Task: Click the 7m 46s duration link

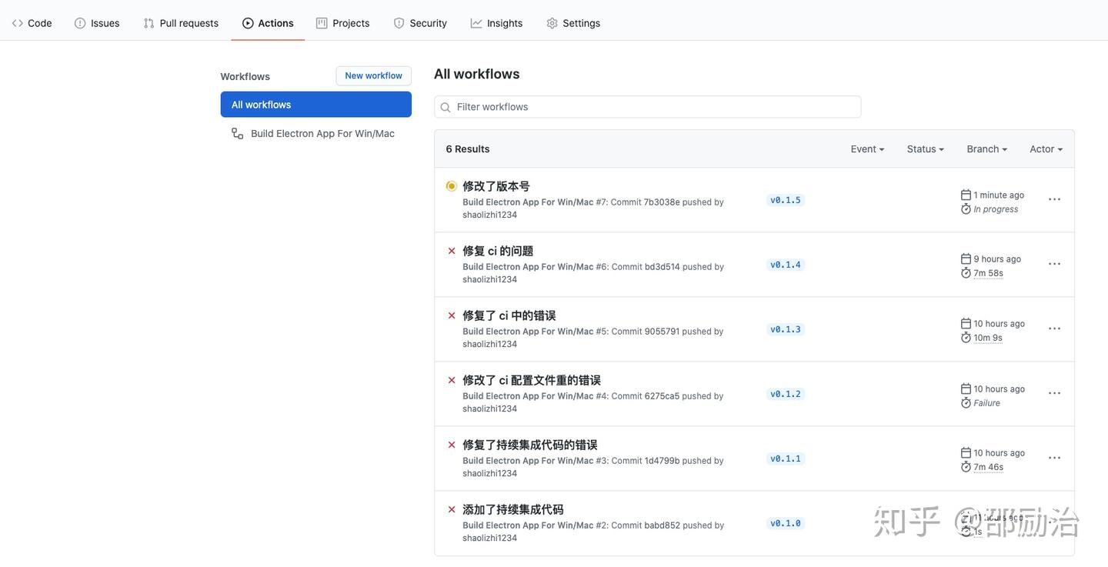Action: [x=989, y=467]
